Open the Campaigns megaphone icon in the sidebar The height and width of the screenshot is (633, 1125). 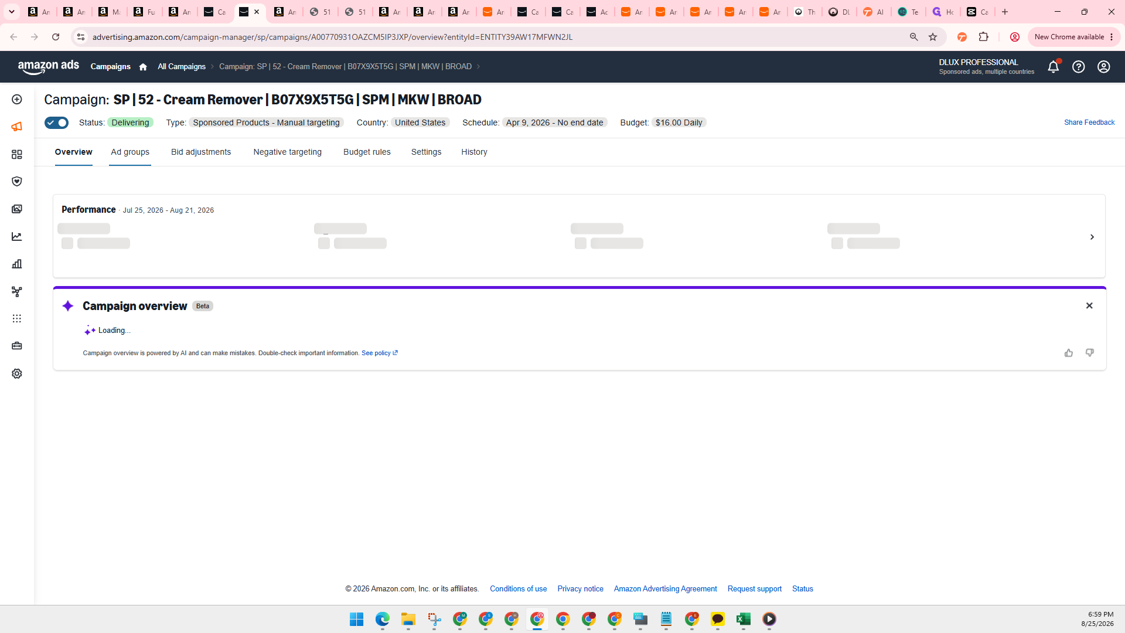(x=17, y=127)
